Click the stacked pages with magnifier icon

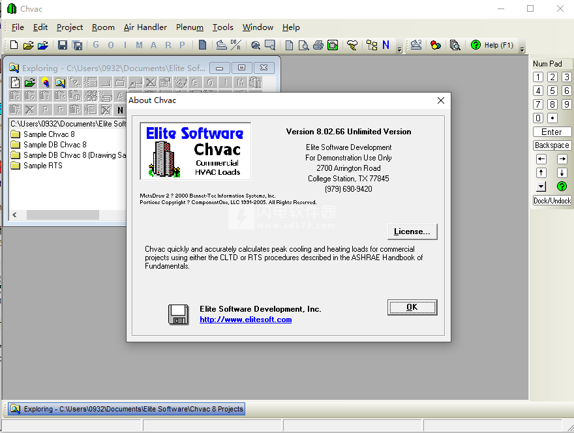pos(455,46)
